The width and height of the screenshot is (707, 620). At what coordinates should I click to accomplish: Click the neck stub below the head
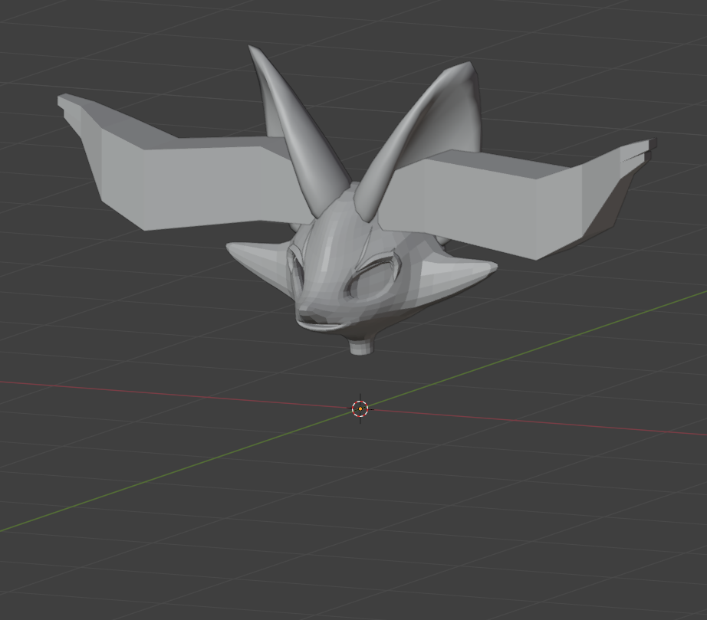tap(361, 346)
